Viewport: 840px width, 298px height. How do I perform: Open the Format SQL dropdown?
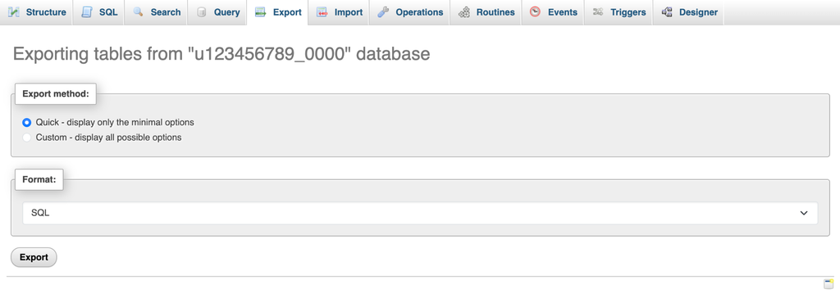point(420,213)
